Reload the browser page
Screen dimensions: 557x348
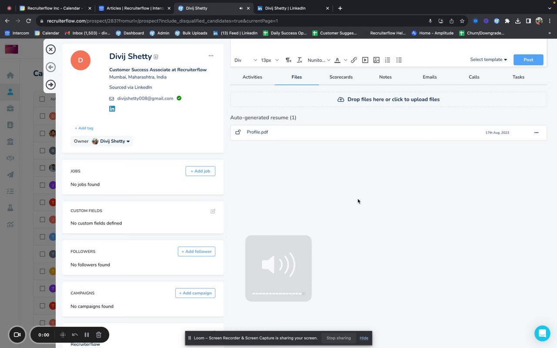coord(29,21)
